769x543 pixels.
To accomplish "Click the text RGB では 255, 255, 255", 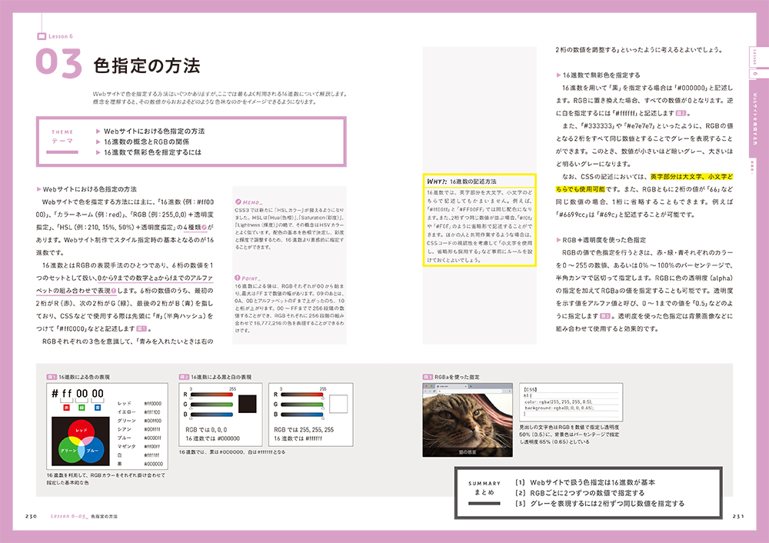I will (x=304, y=430).
